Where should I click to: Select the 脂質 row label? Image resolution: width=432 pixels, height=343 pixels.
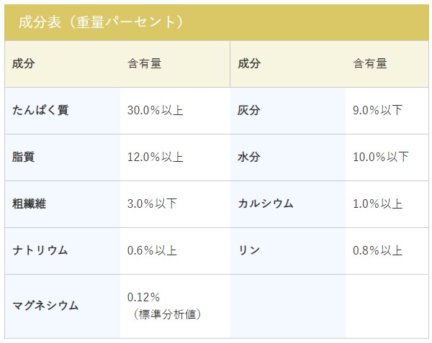pos(24,157)
